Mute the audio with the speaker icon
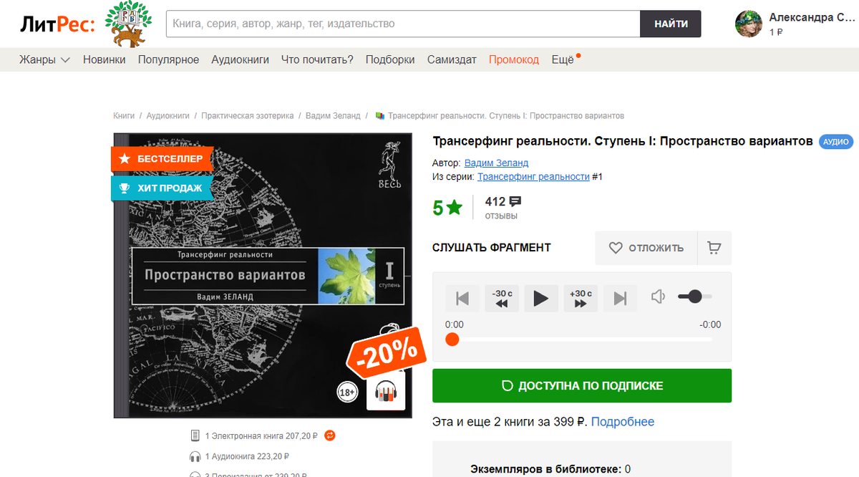The height and width of the screenshot is (477, 859). click(658, 297)
